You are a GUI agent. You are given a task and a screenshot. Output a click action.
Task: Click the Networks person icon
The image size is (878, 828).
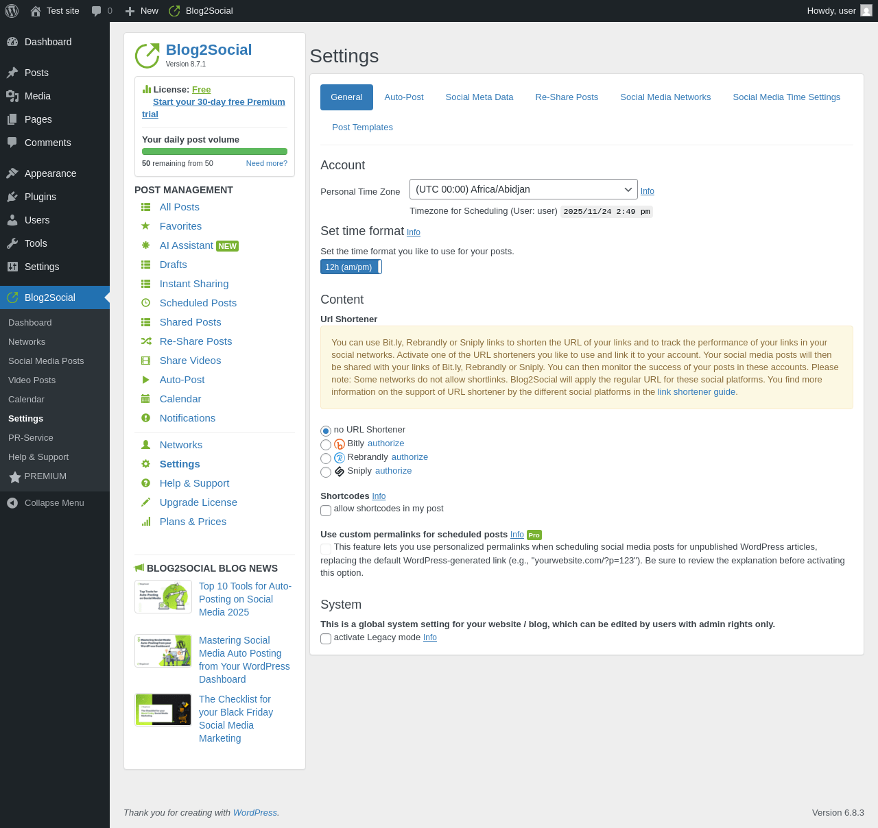coord(145,445)
